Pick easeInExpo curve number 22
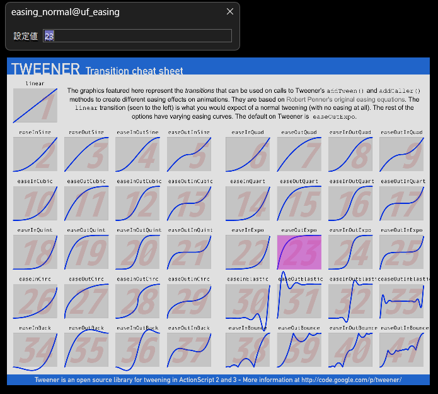Screen dimensions: 438x394 click(248, 252)
